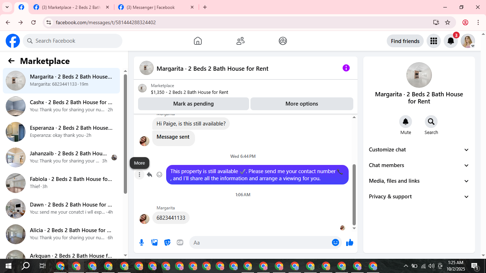Open Esperanza conversation in the list
Viewport: 486px width, 273px height.
click(x=62, y=132)
